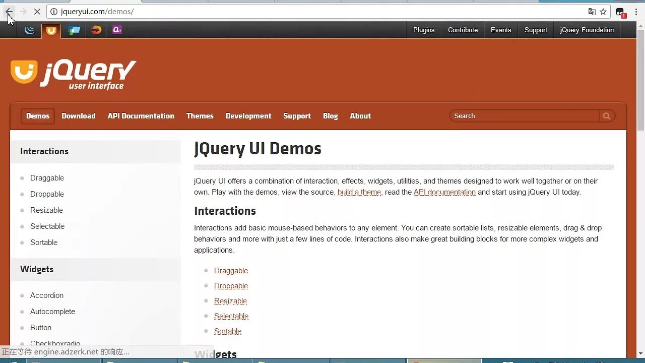Click the page loading stop icon
The width and height of the screenshot is (645, 363).
tap(37, 12)
